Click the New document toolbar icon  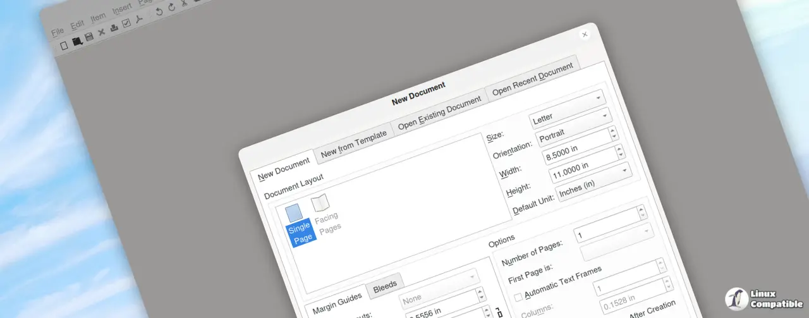coord(64,46)
